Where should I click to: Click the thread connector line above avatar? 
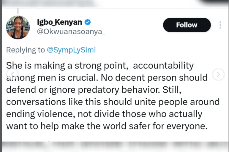pyautogui.click(x=18, y=11)
